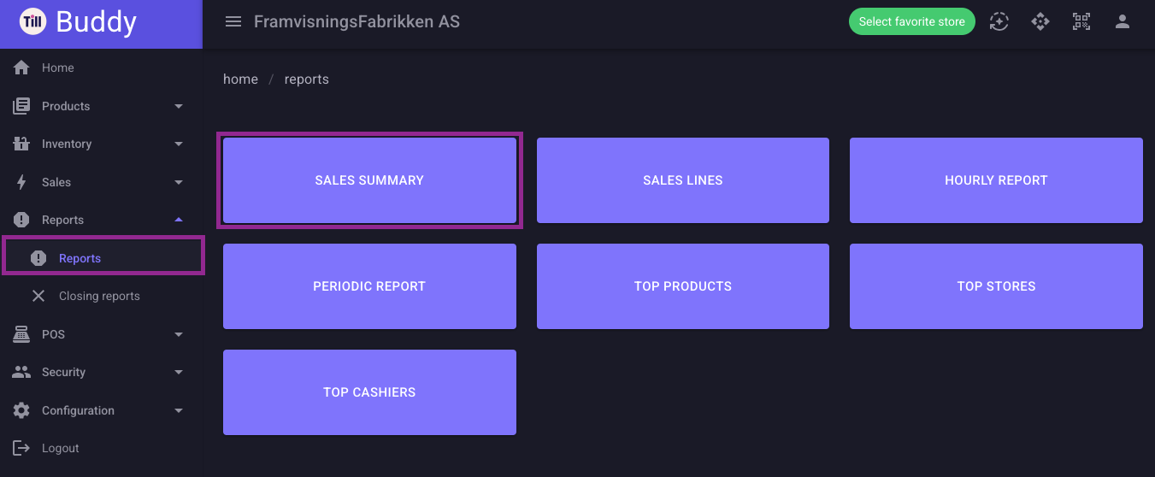Click the Till Buddy logo icon
Image resolution: width=1155 pixels, height=477 pixels.
(x=32, y=22)
